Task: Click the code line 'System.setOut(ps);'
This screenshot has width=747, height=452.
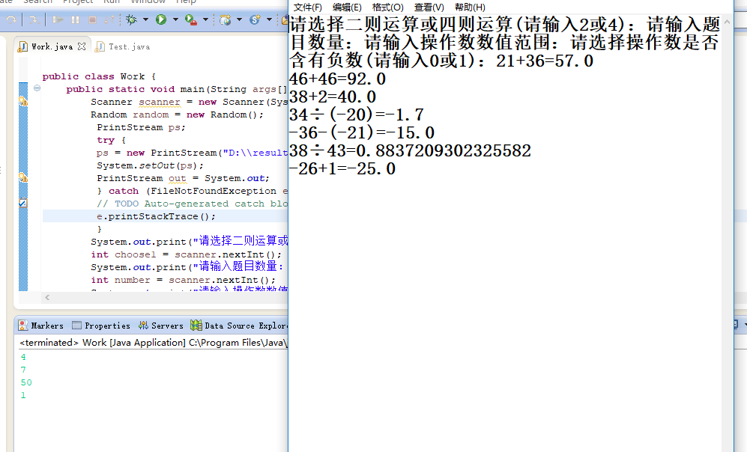Action: click(x=150, y=165)
